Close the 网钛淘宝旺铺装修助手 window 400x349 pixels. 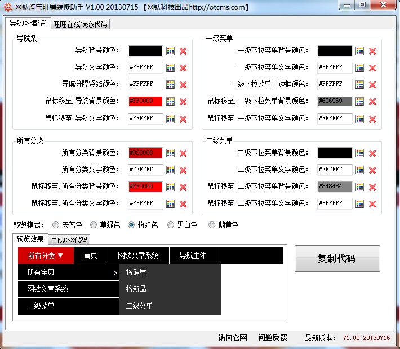pos(383,4)
